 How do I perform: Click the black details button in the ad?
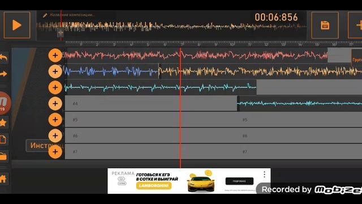click(239, 181)
